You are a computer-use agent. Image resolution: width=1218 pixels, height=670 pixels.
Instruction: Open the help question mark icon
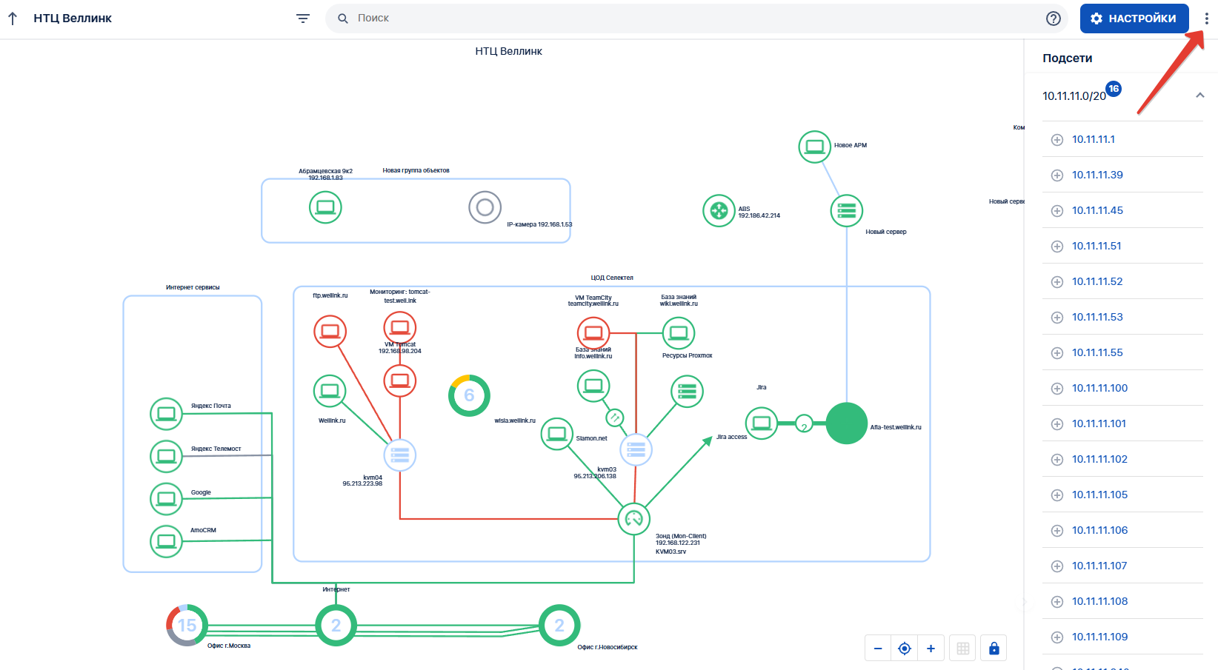[x=1053, y=19]
